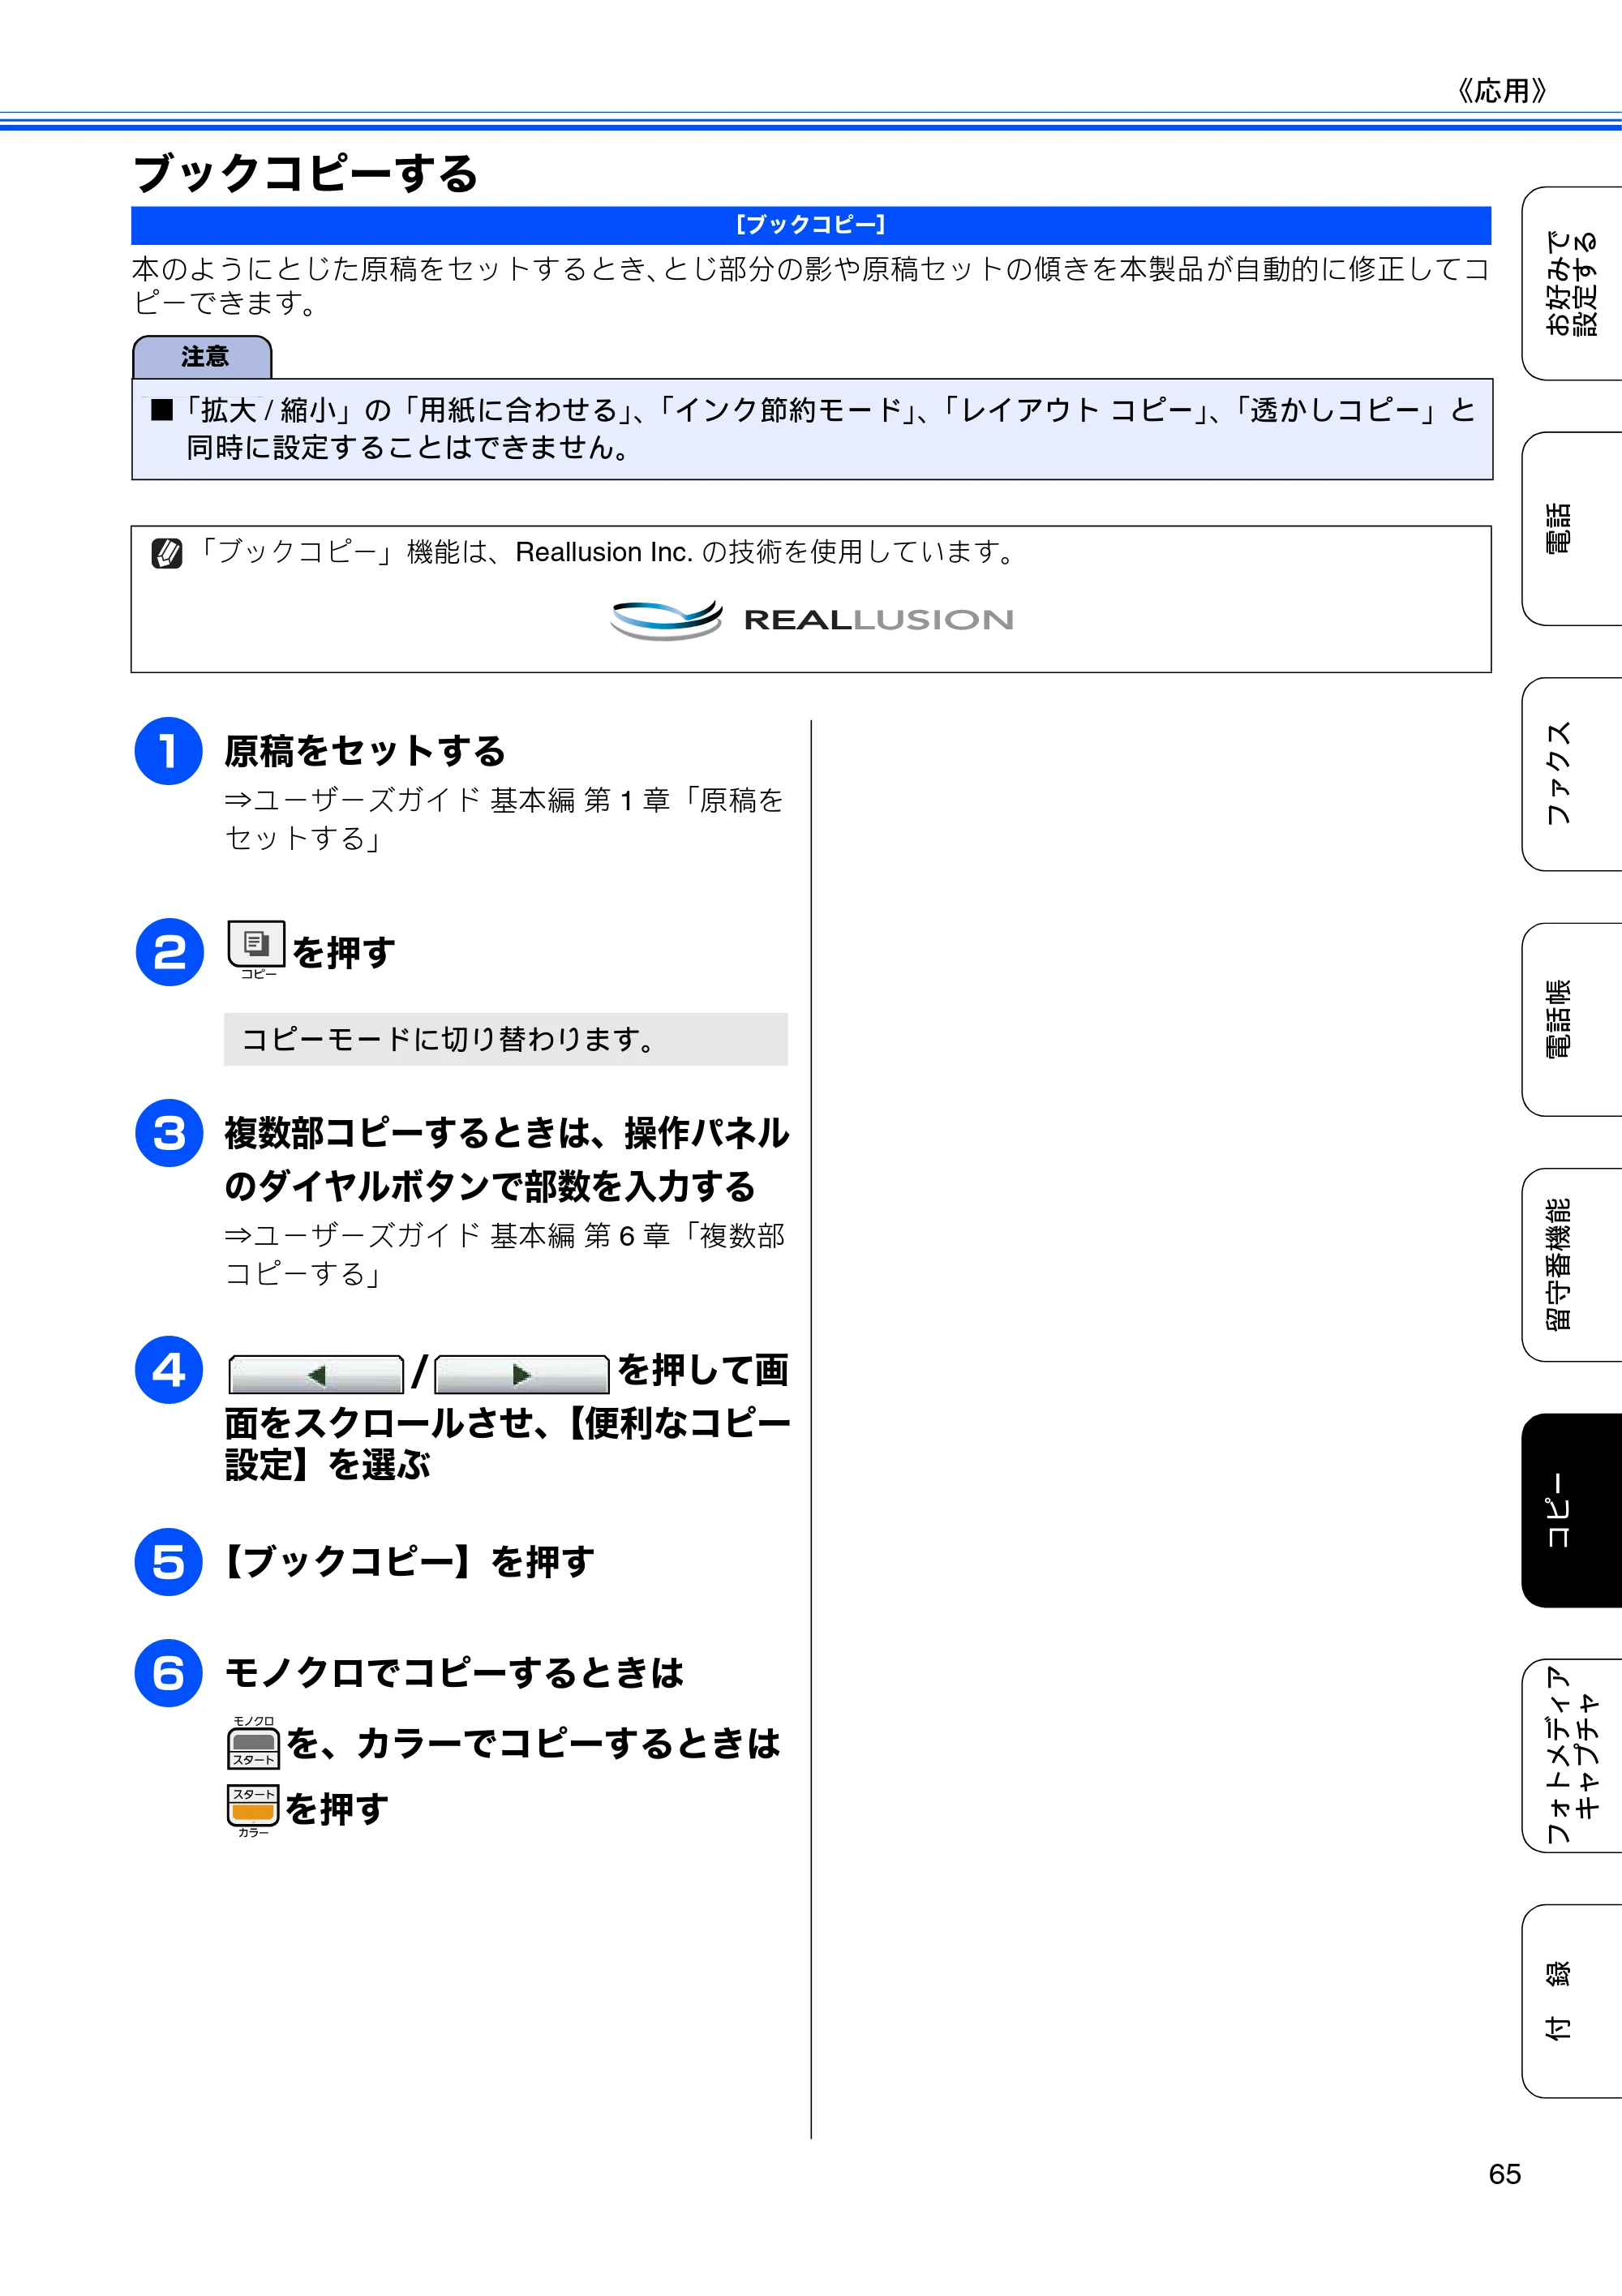This screenshot has width=1622, height=2296.
Task: Follow the 第6章「複数部コピーする」 reference
Action: (504, 1254)
